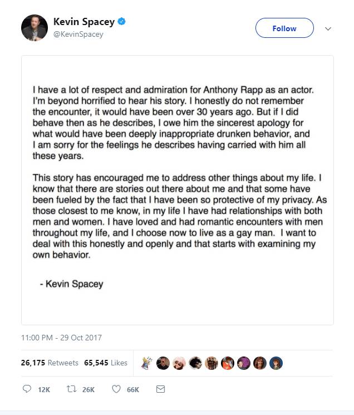
Task: Open the tweet timestamp 29 Oct 2017
Action: 61,338
